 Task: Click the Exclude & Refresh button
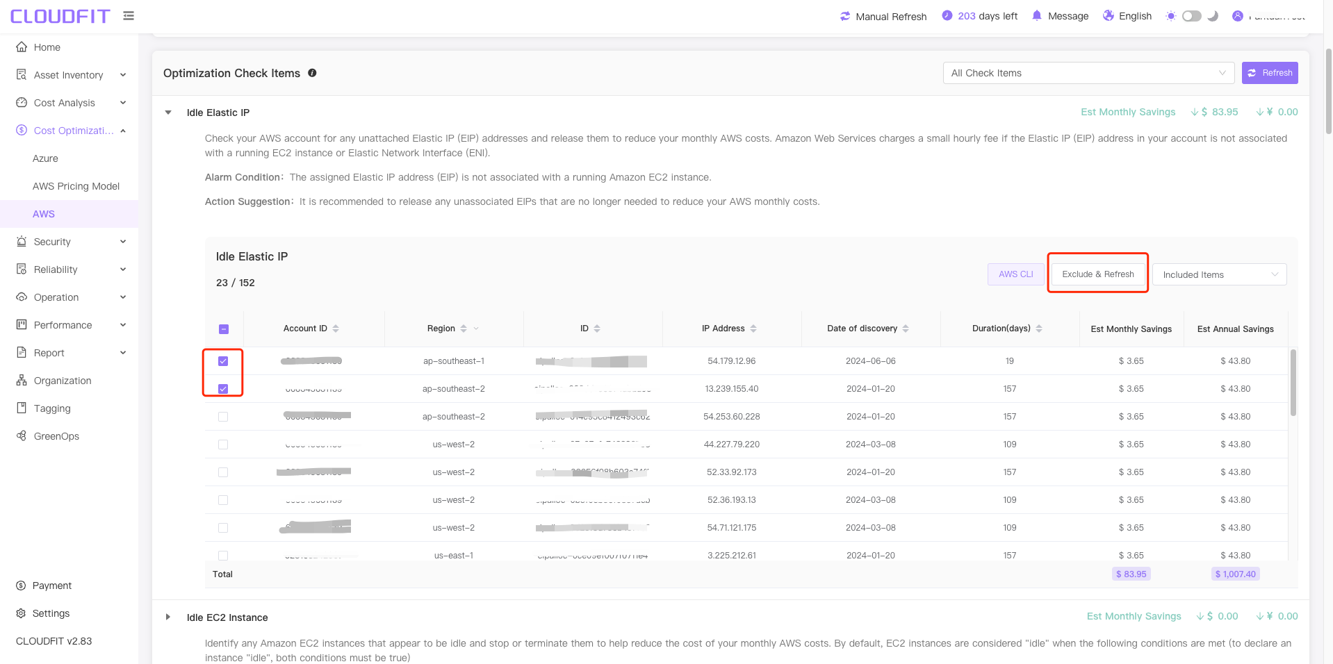pyautogui.click(x=1097, y=274)
